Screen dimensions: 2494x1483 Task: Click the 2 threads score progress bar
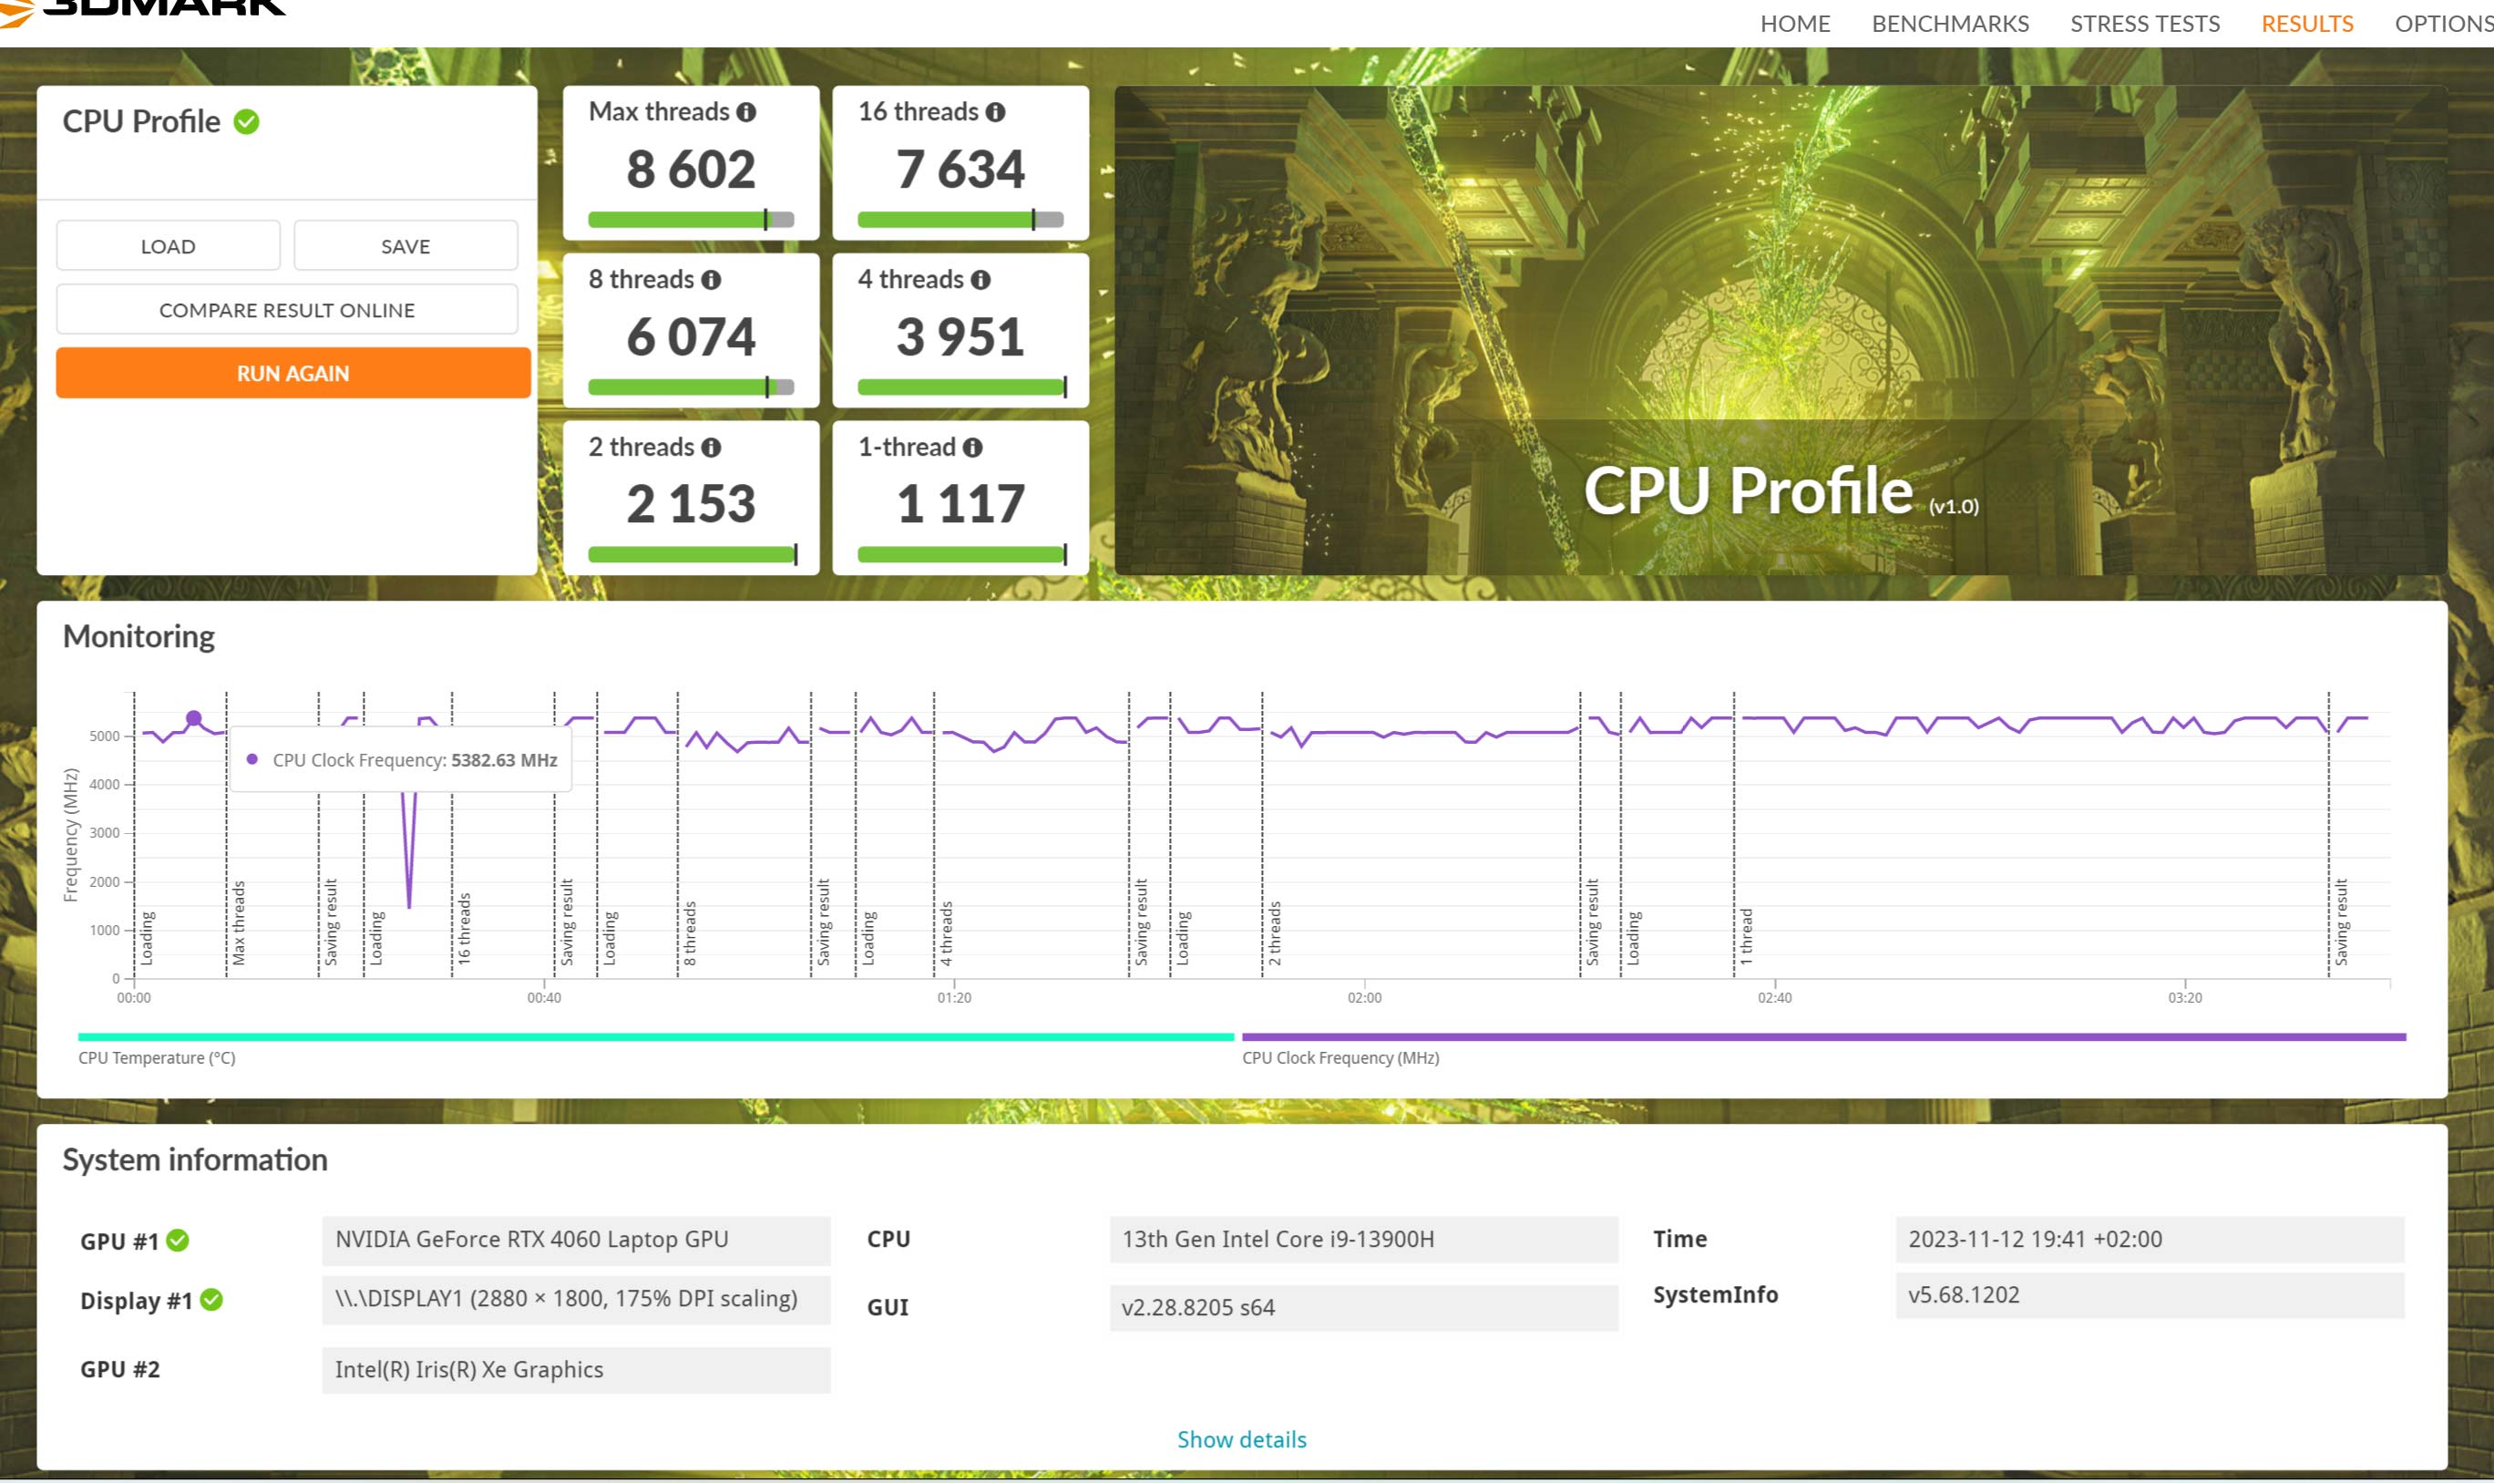coord(692,554)
